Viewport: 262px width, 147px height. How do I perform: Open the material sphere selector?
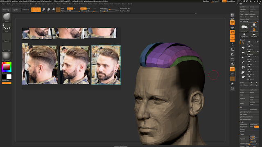pos(7,57)
